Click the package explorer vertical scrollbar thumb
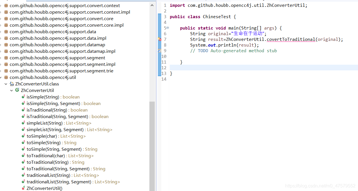The image size is (358, 191). pos(152,142)
